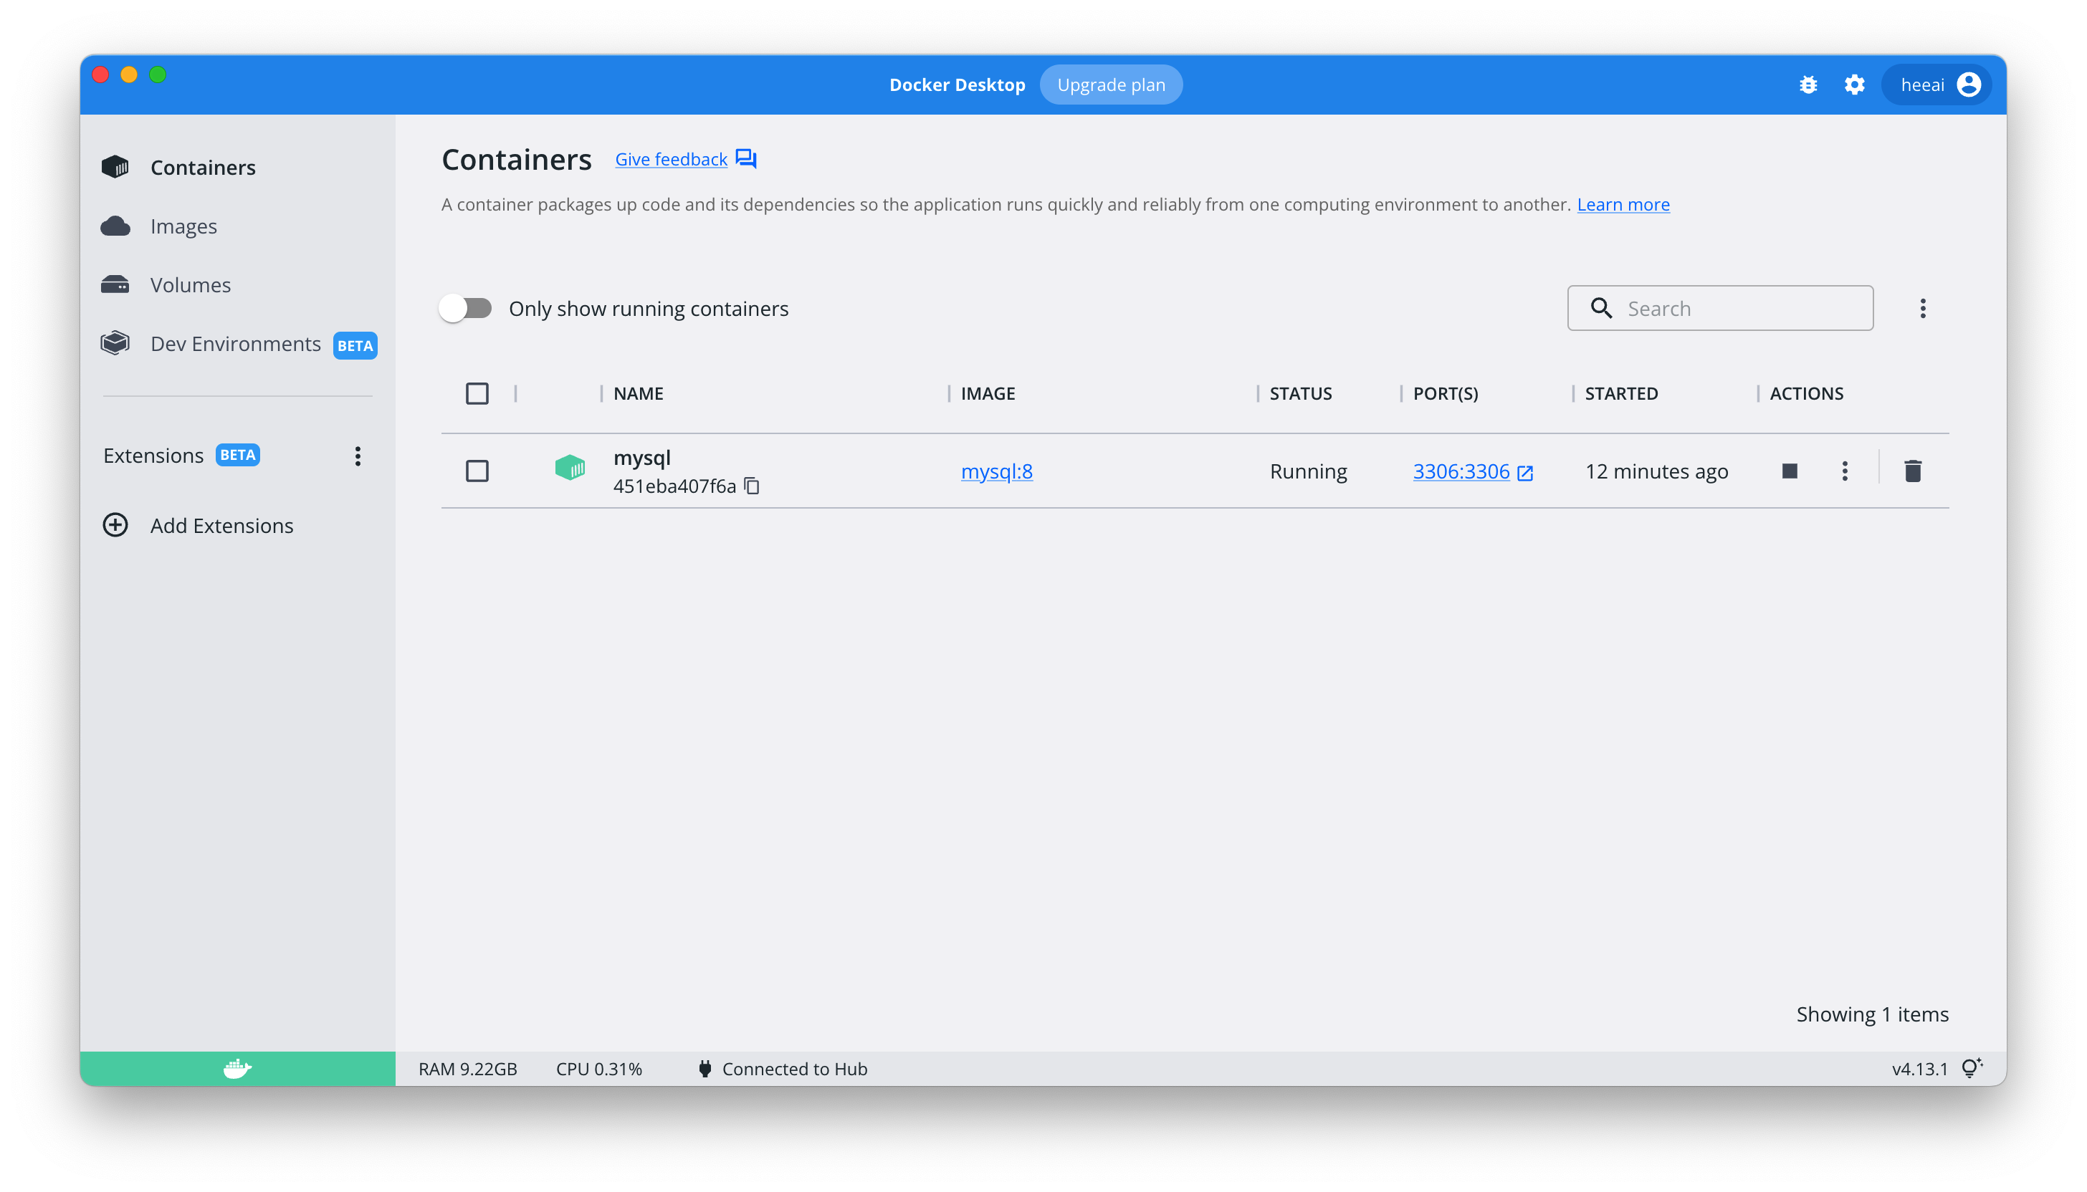Open the table options kebab menu

coord(1922,309)
